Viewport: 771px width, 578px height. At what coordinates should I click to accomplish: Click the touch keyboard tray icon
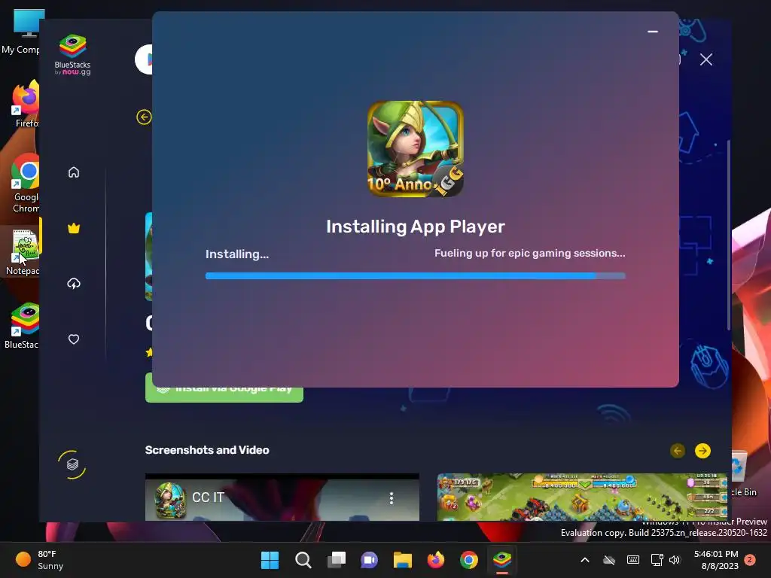633,560
